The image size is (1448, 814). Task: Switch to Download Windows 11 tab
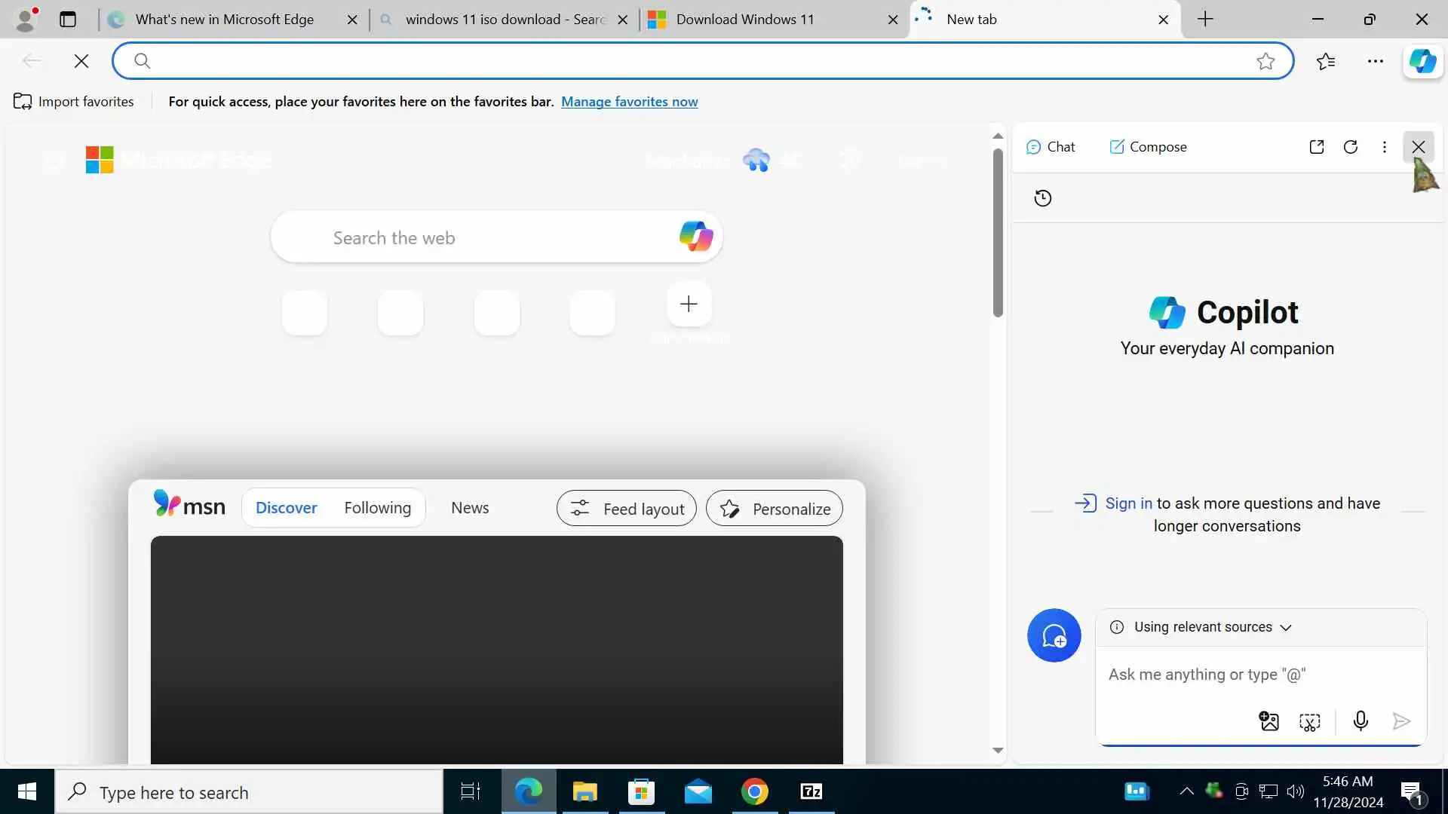(x=744, y=20)
